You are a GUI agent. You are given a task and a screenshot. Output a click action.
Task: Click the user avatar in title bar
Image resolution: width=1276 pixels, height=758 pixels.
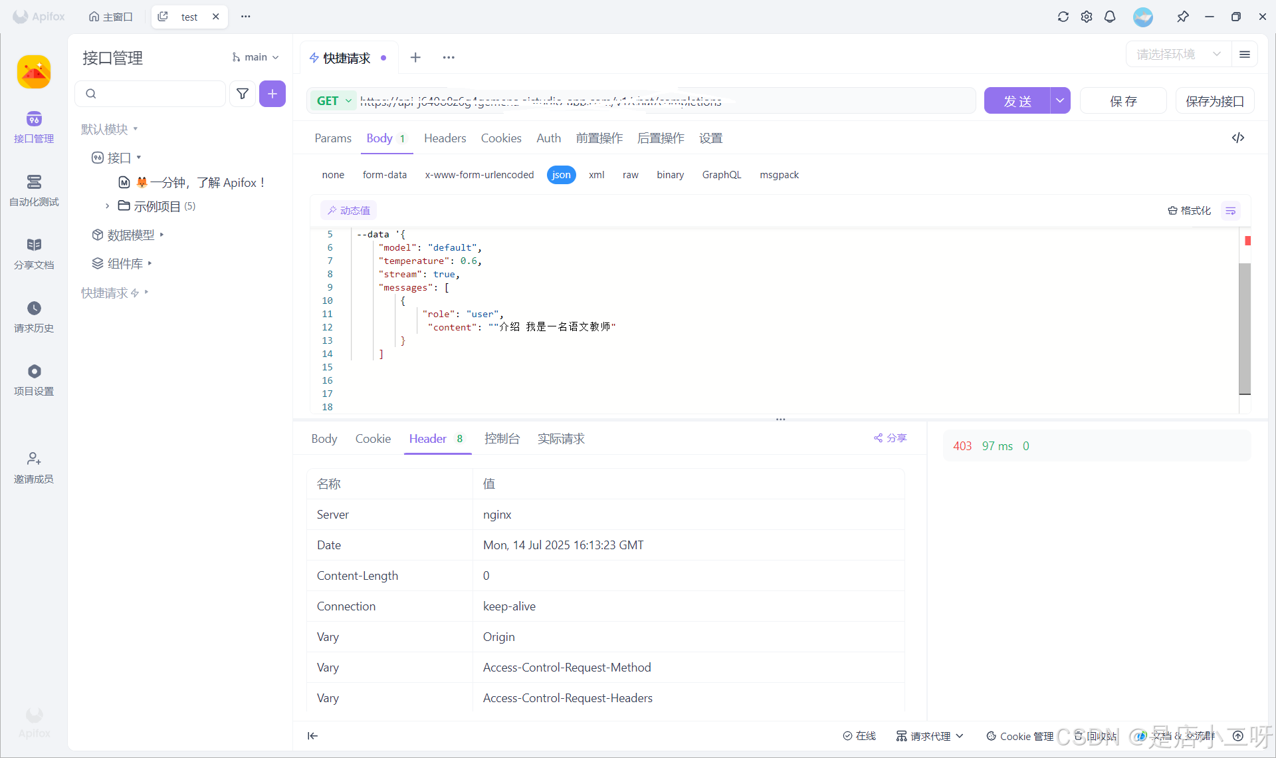1143,17
